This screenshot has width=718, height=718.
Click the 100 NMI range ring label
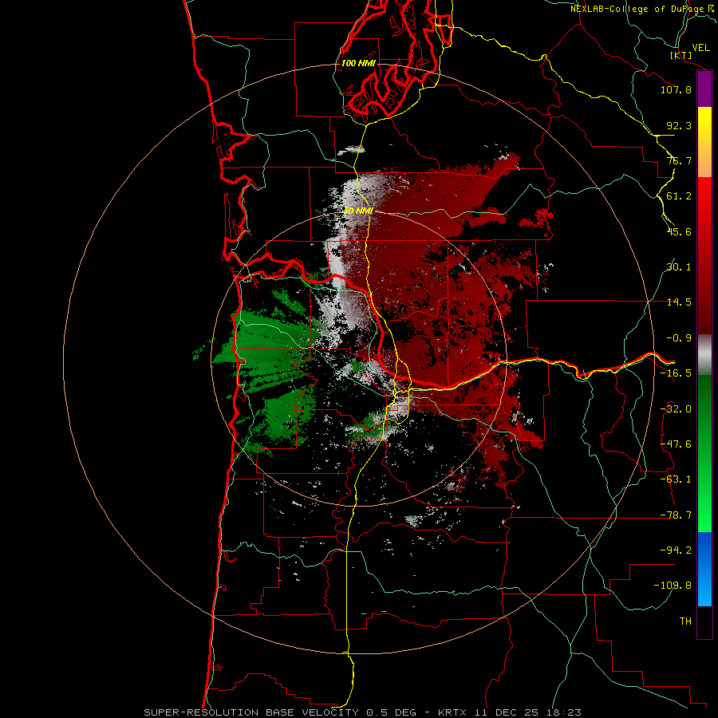point(358,63)
